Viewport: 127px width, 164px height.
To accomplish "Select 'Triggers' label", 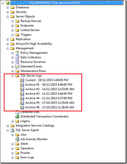I will (26, 35).
